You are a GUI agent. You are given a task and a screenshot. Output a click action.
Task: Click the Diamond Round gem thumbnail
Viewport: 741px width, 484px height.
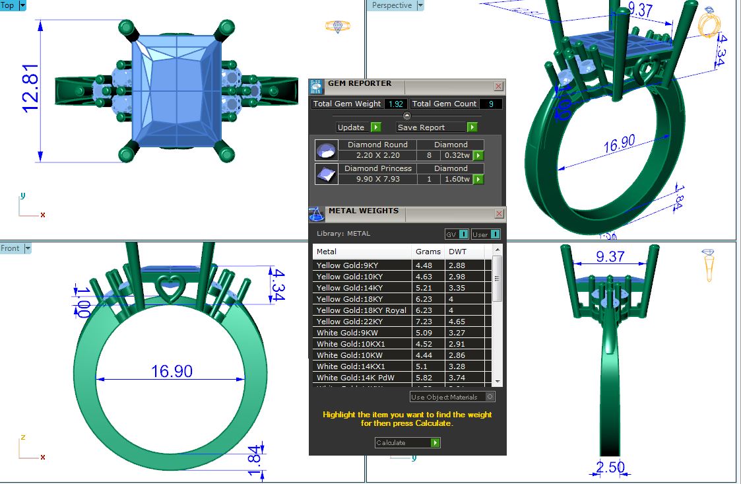tap(325, 151)
